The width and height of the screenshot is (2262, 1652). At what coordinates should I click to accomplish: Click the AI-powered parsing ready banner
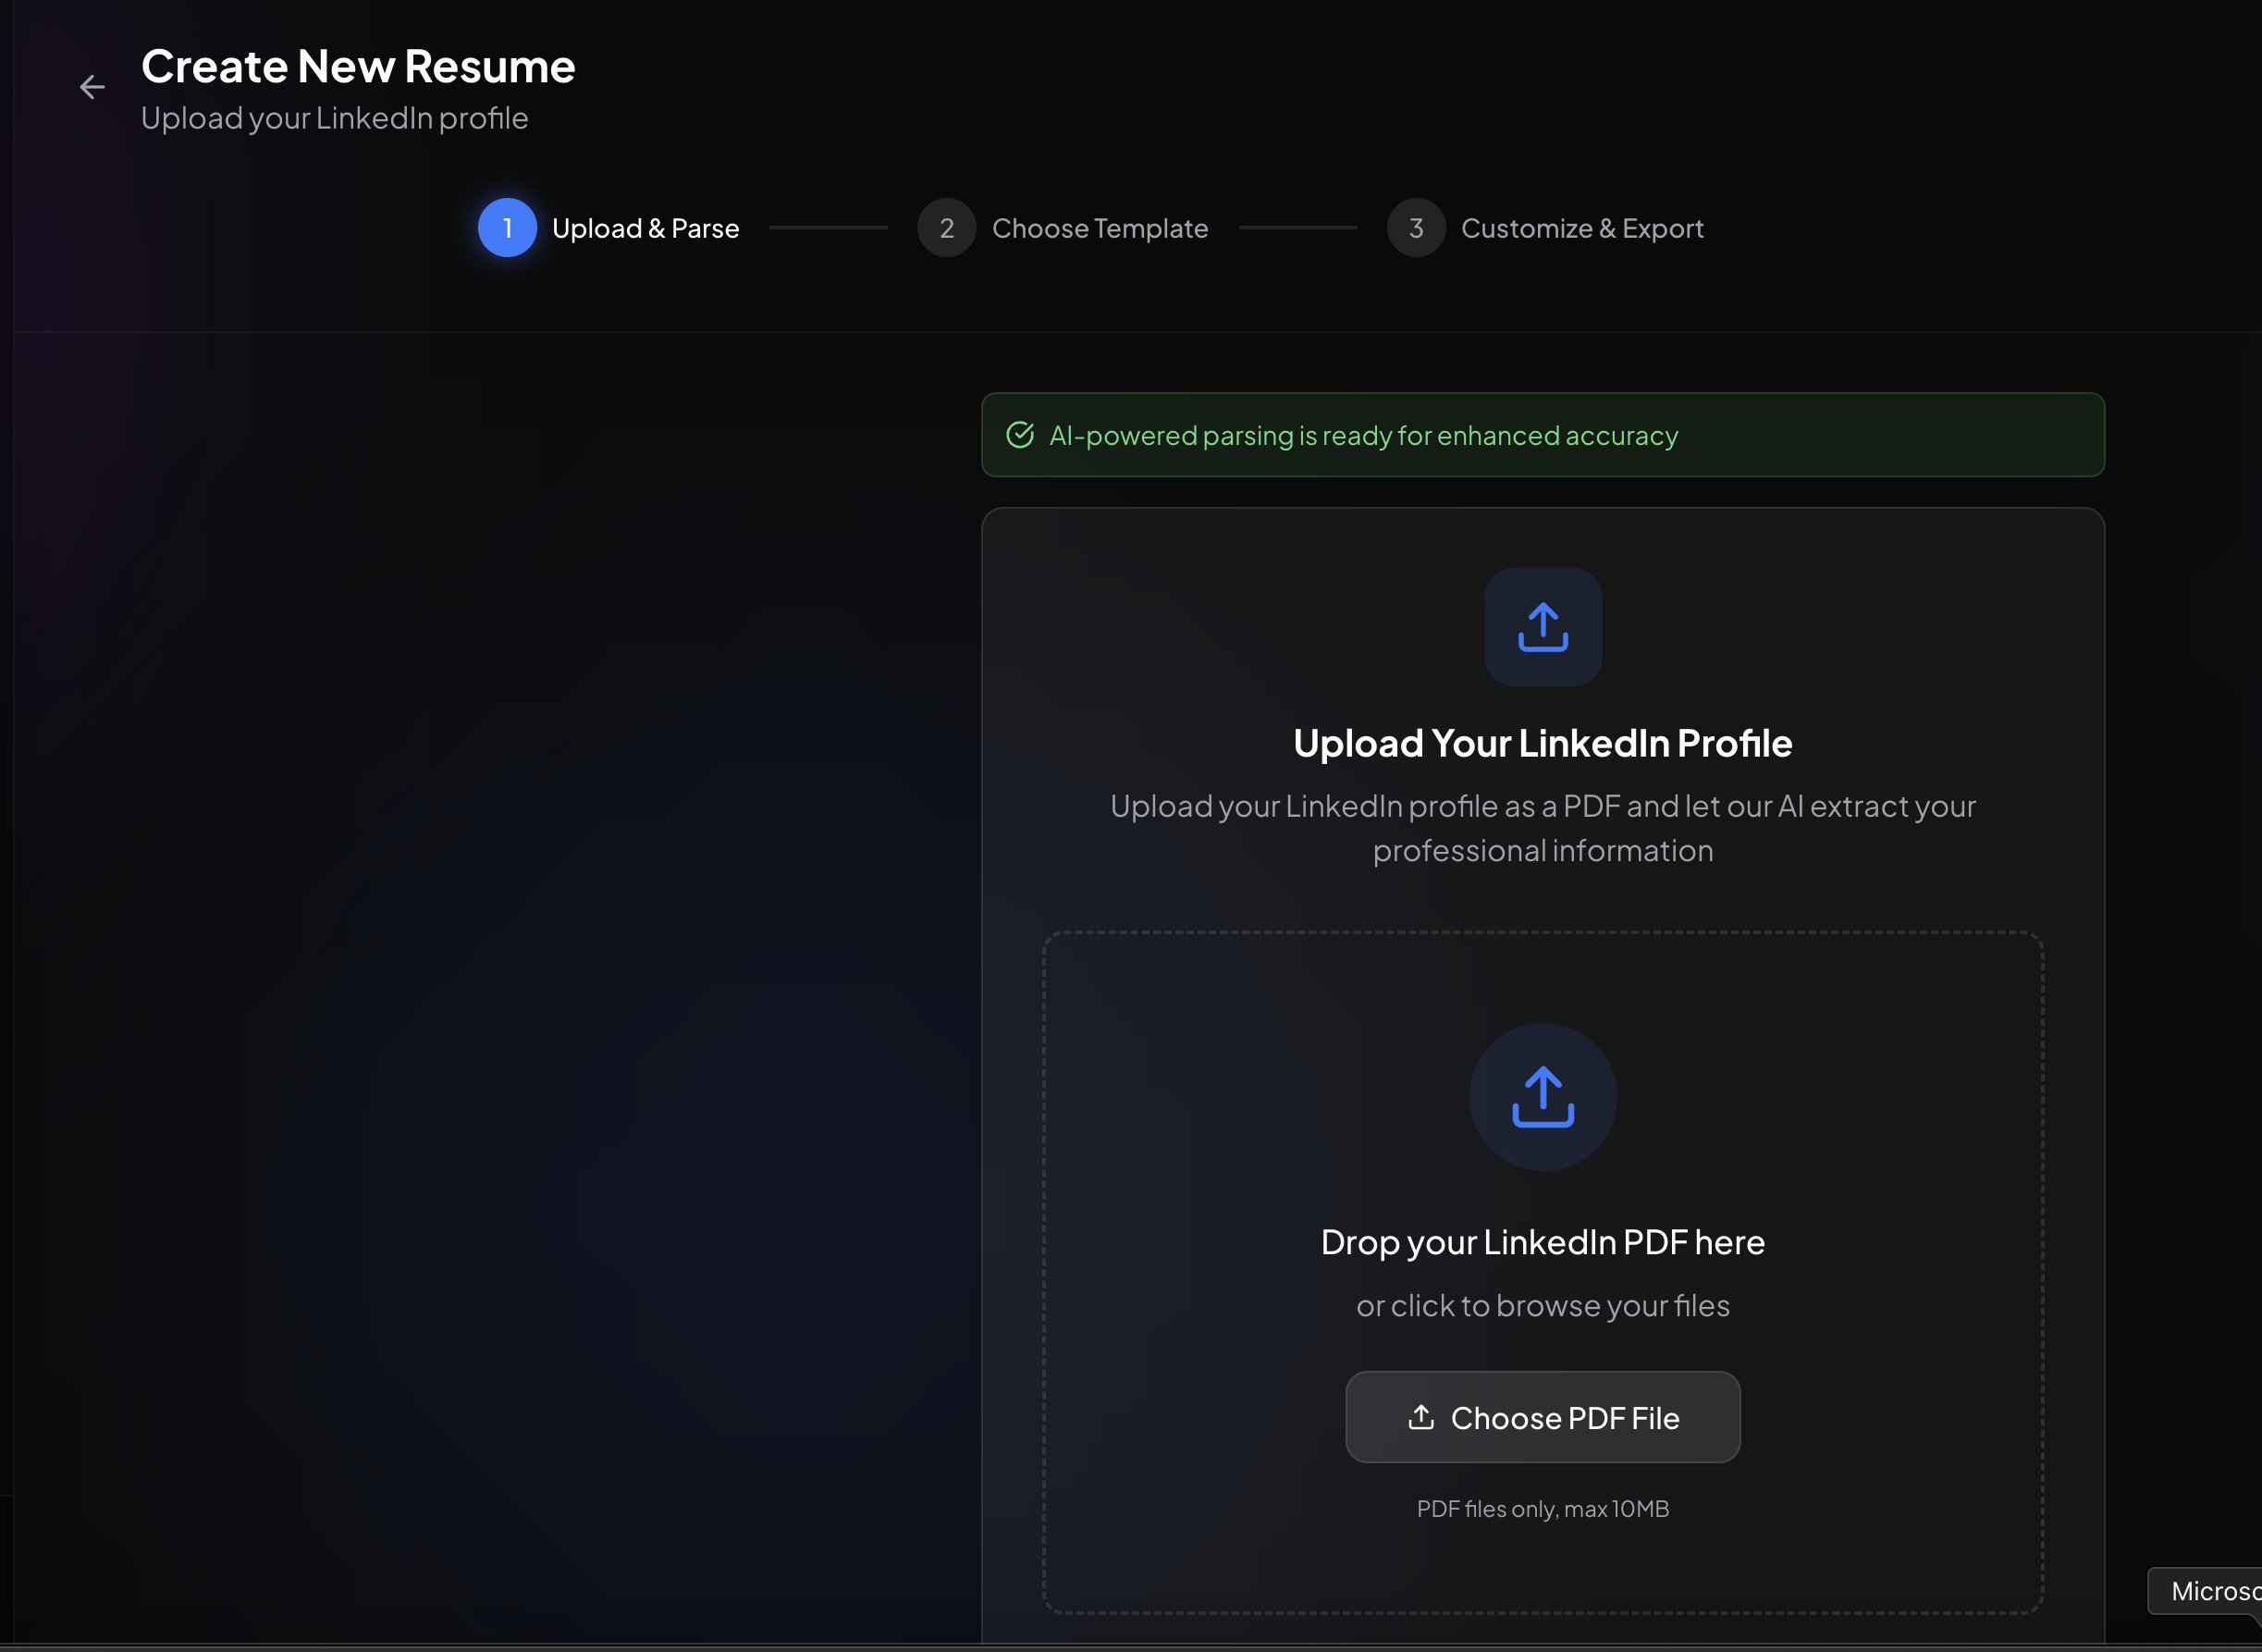coord(1543,435)
